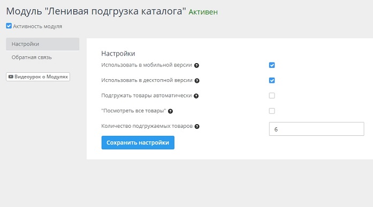Select 'Настройки' sidebar tab
Screen dimensions: 373x207
point(43,44)
